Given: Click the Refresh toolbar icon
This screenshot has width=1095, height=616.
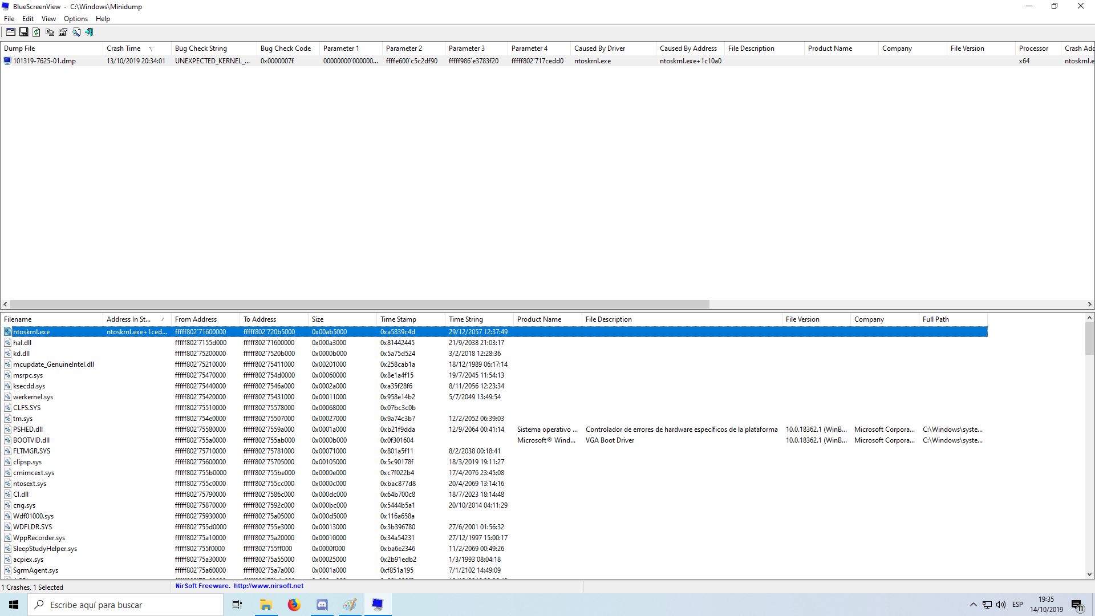Looking at the screenshot, I should coord(37,33).
